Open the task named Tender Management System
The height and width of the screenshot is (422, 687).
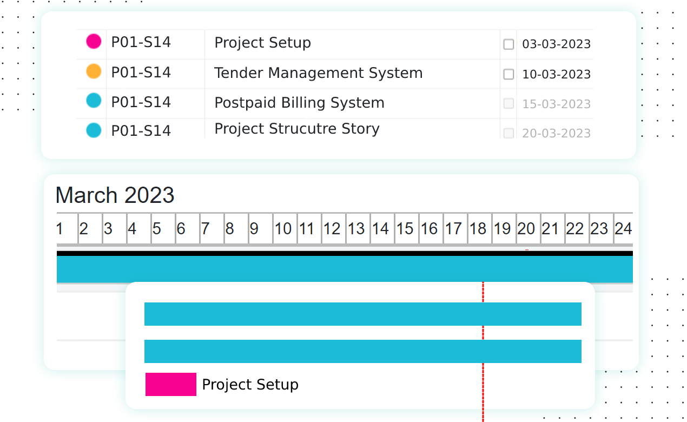pos(319,72)
